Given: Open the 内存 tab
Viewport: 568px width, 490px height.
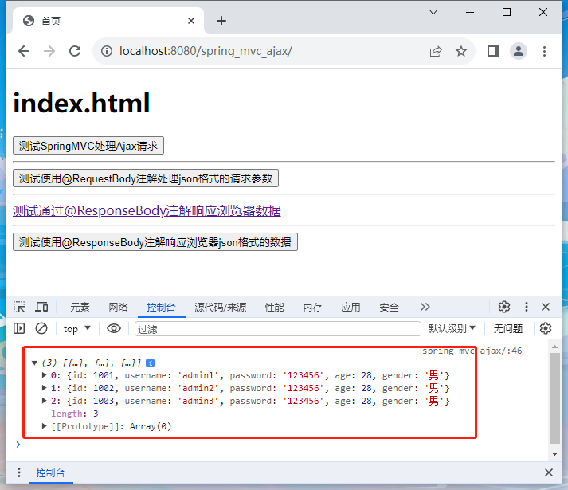Looking at the screenshot, I should click(x=312, y=308).
